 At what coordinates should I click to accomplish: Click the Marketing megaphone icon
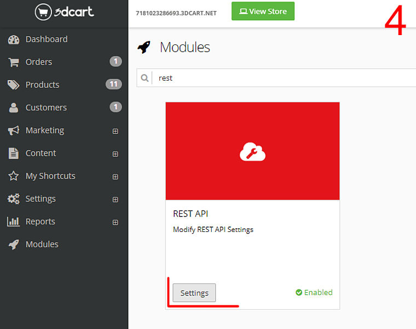point(14,131)
